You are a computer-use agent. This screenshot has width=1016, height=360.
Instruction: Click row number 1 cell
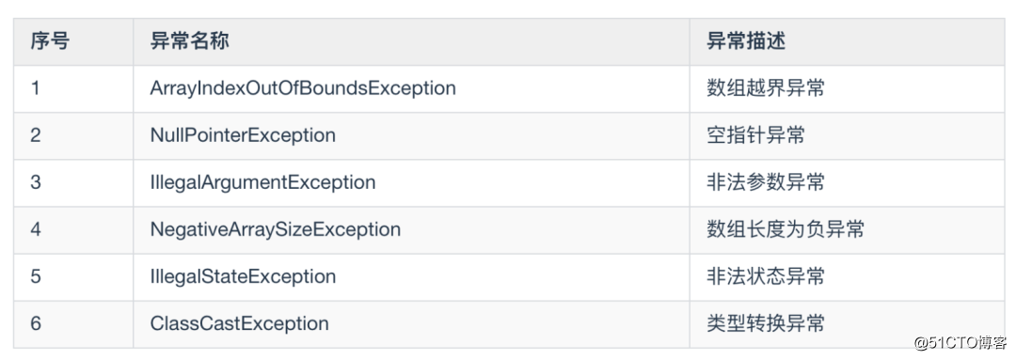click(x=35, y=88)
